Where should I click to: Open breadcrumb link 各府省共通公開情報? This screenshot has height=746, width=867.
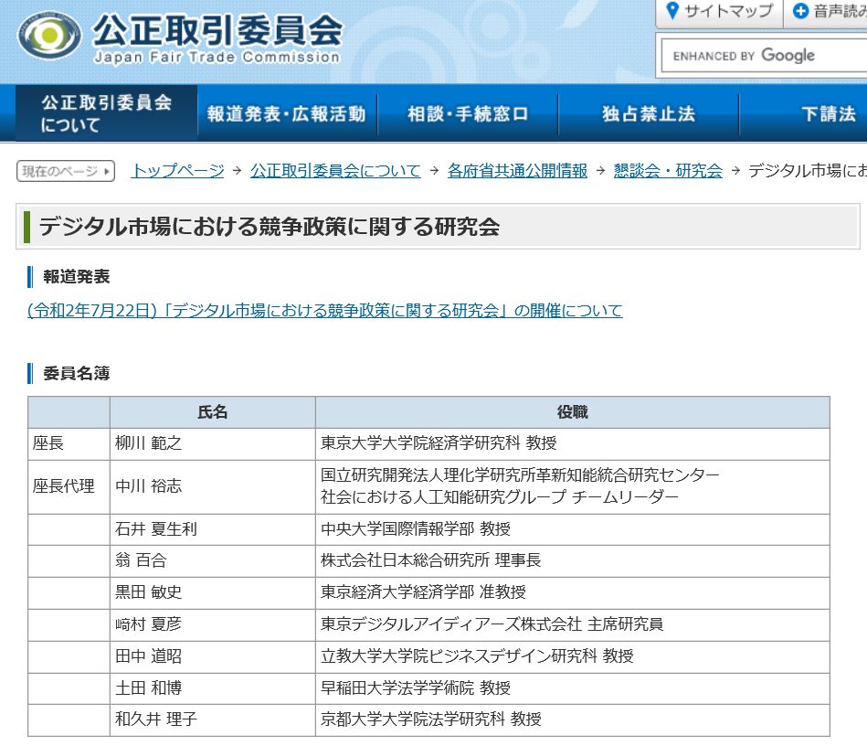(x=517, y=170)
